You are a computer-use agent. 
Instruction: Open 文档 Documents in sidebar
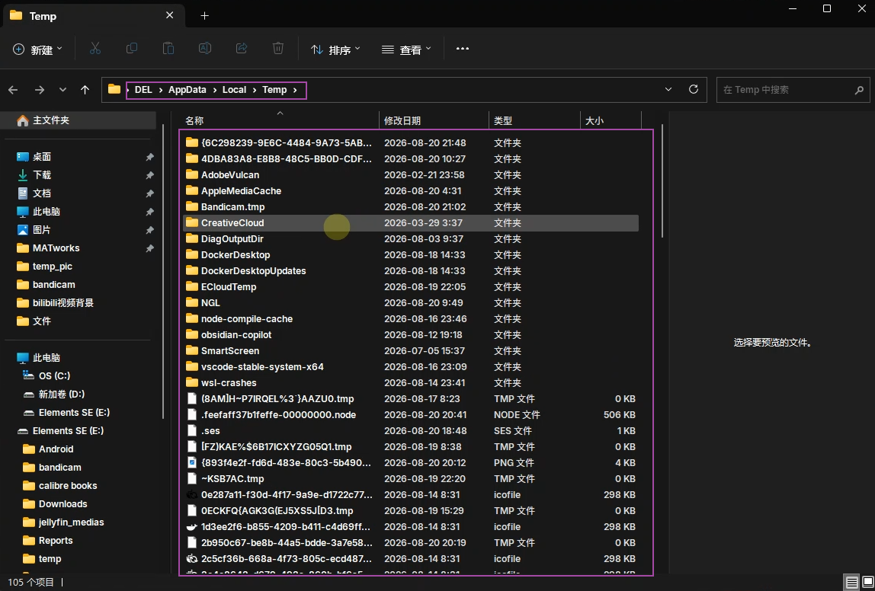(42, 193)
